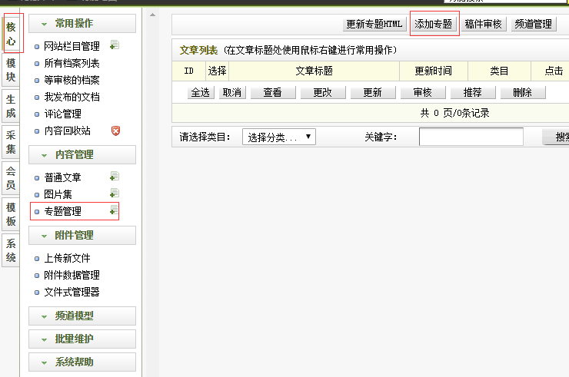Click the add icon beside 普通文章
The height and width of the screenshot is (377, 569).
click(114, 177)
